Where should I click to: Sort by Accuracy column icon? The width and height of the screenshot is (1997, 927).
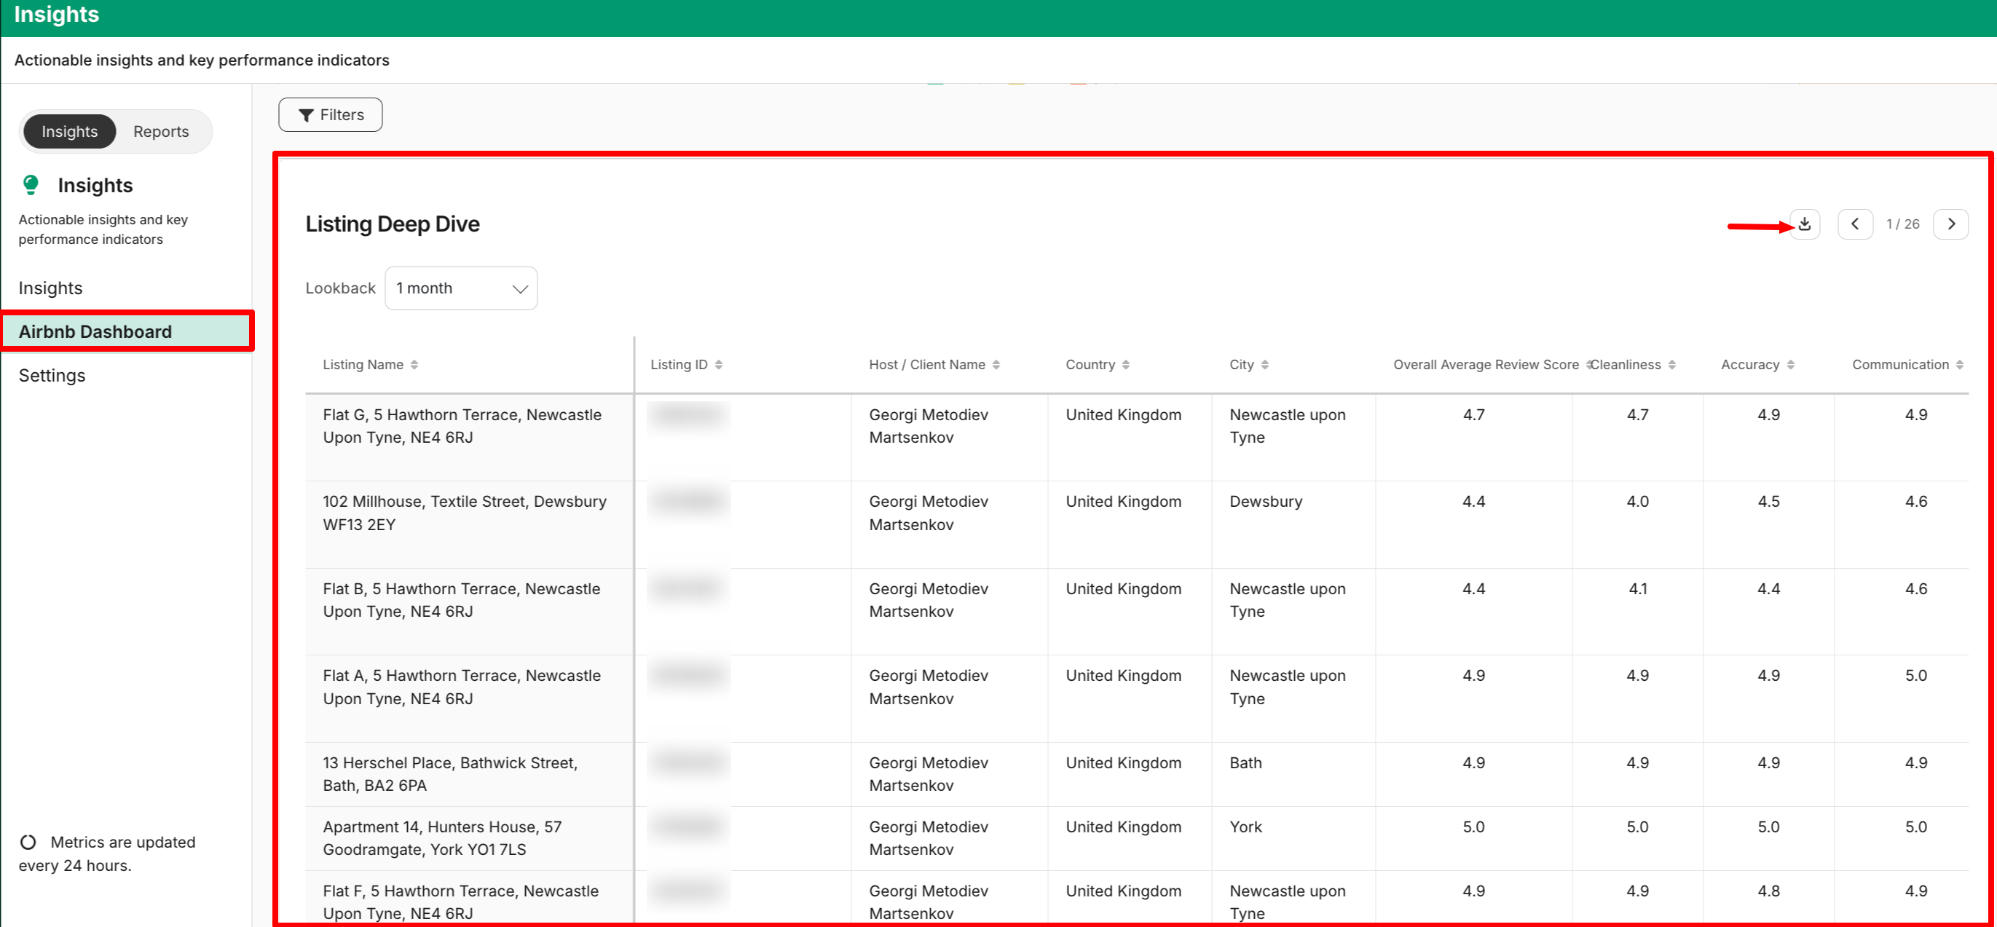coord(1790,365)
